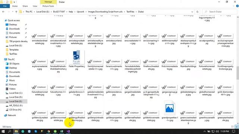Open Templates folder in Quick access
The image size is (239, 134).
pos(12,50)
